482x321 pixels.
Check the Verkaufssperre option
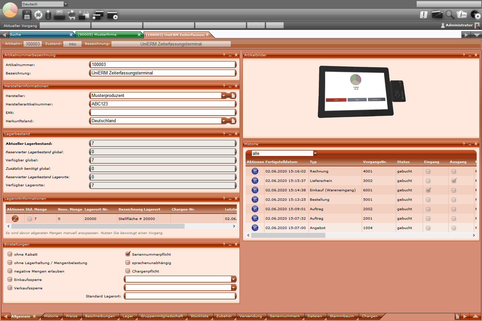click(x=10, y=288)
